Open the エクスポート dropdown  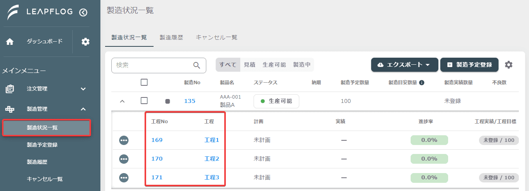click(404, 65)
